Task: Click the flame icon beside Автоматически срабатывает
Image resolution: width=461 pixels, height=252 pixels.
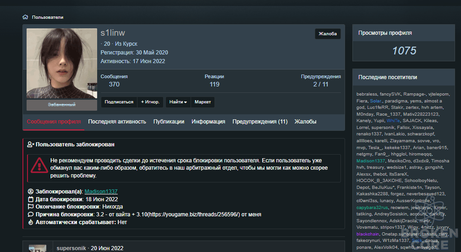Action: pyautogui.click(x=31, y=222)
